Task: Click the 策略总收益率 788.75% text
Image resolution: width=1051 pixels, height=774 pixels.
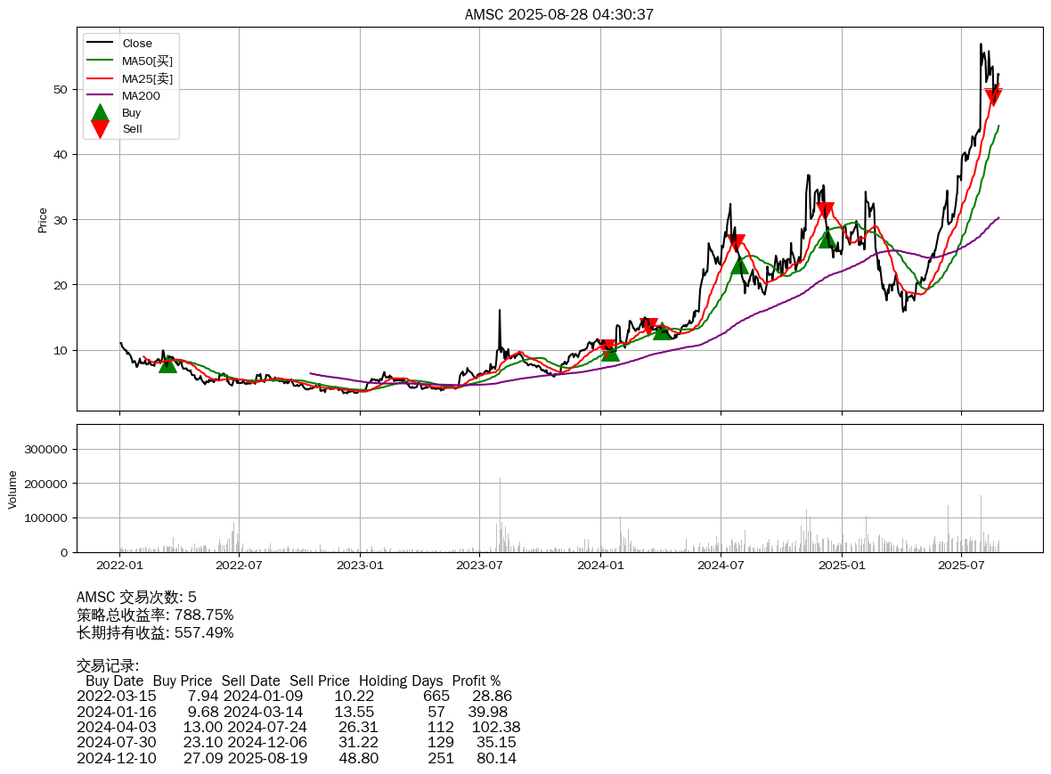Action: pos(155,615)
